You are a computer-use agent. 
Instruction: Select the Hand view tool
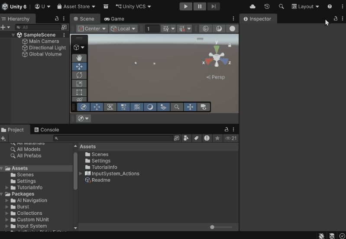79,58
